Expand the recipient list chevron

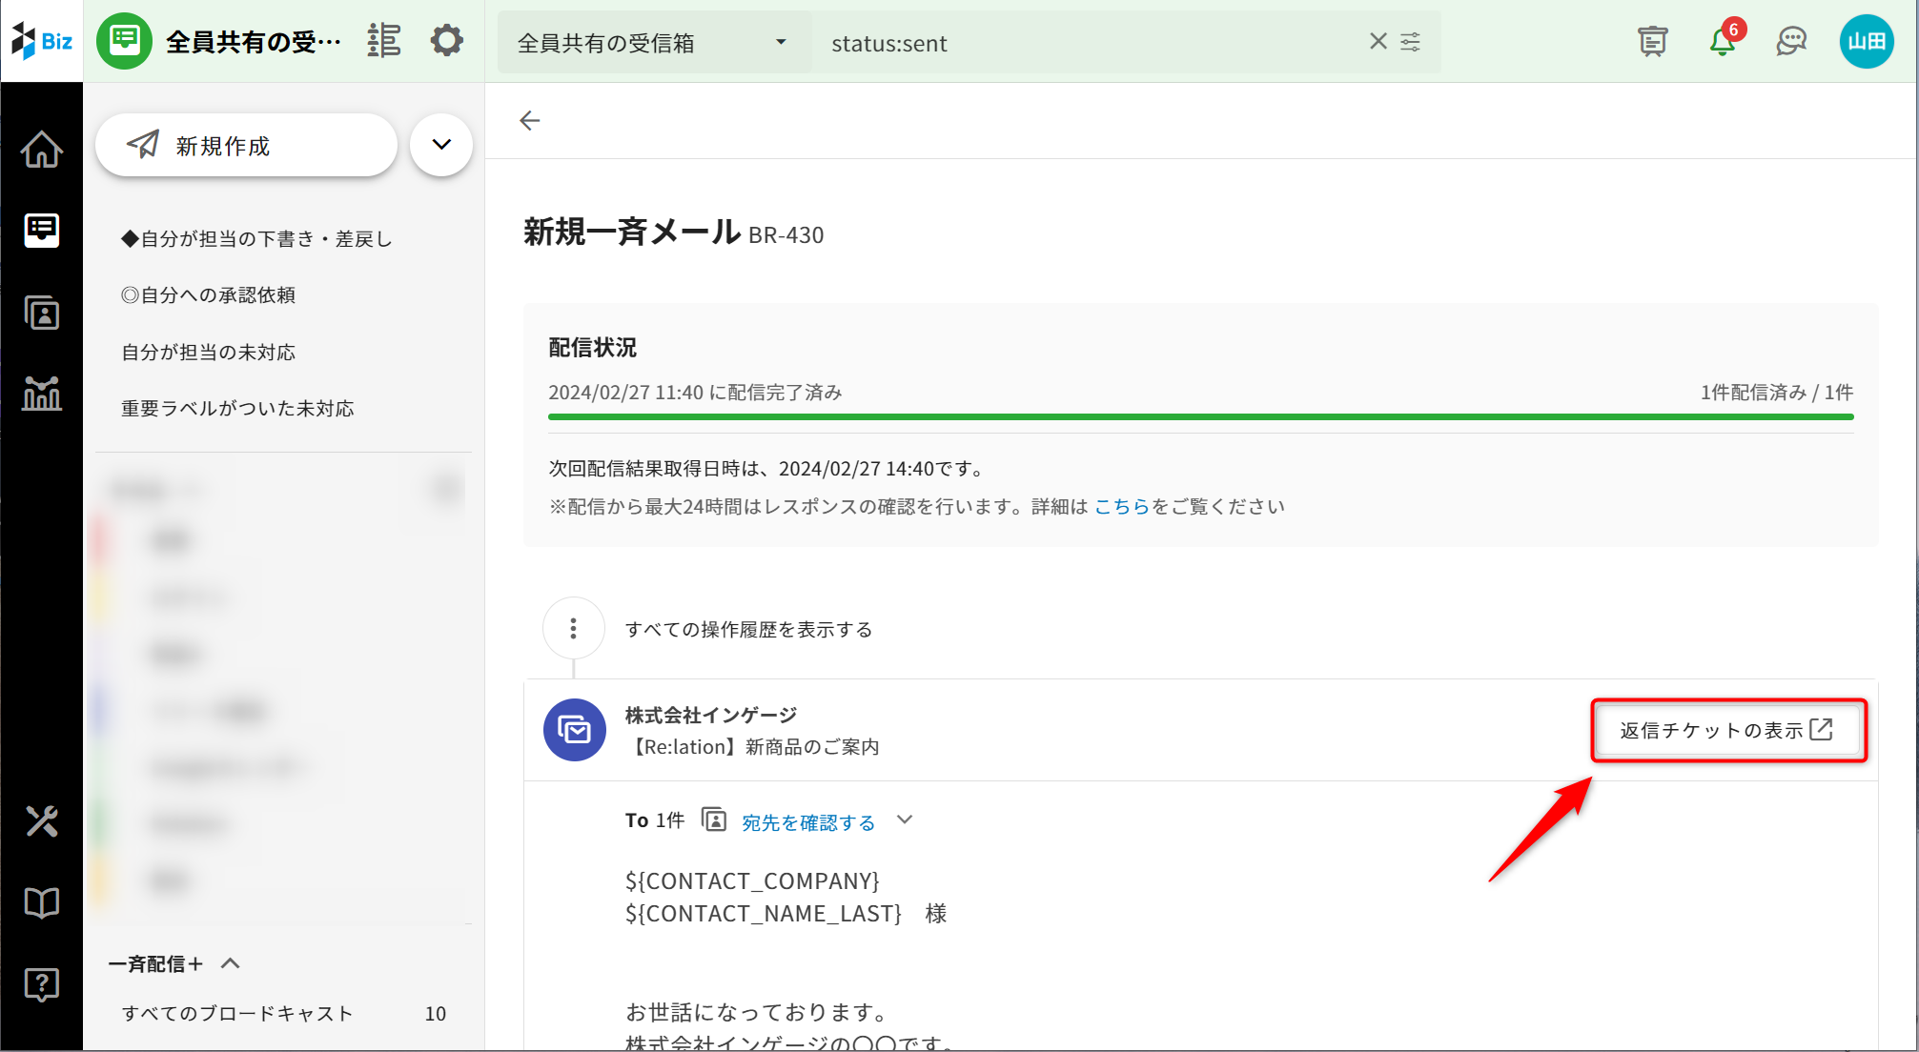click(x=905, y=819)
